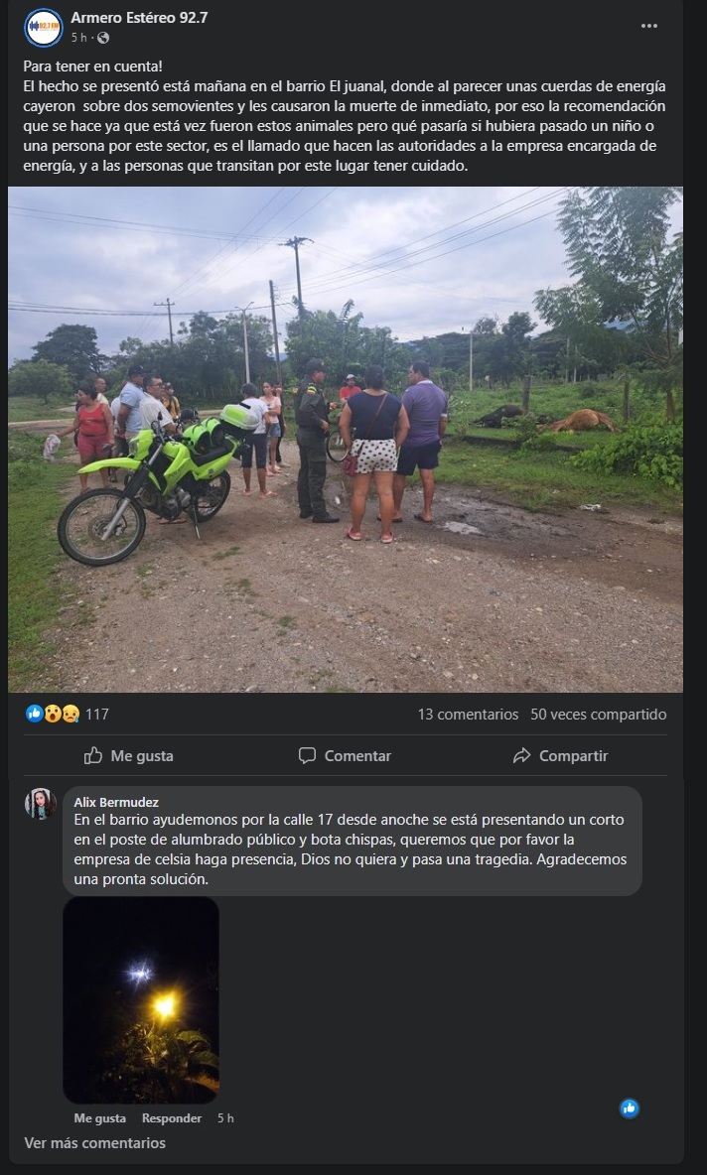Open the post options three-dot menu
This screenshot has width=707, height=1175.
point(648,26)
